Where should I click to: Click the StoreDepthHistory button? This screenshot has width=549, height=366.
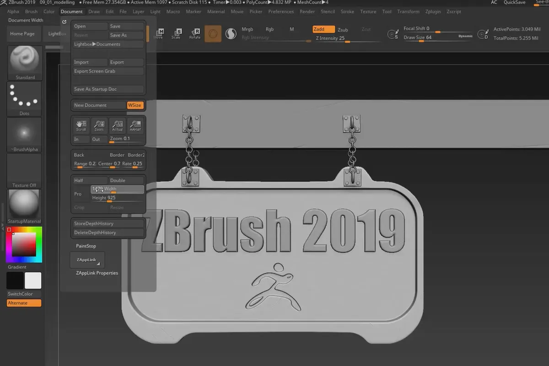pyautogui.click(x=108, y=224)
